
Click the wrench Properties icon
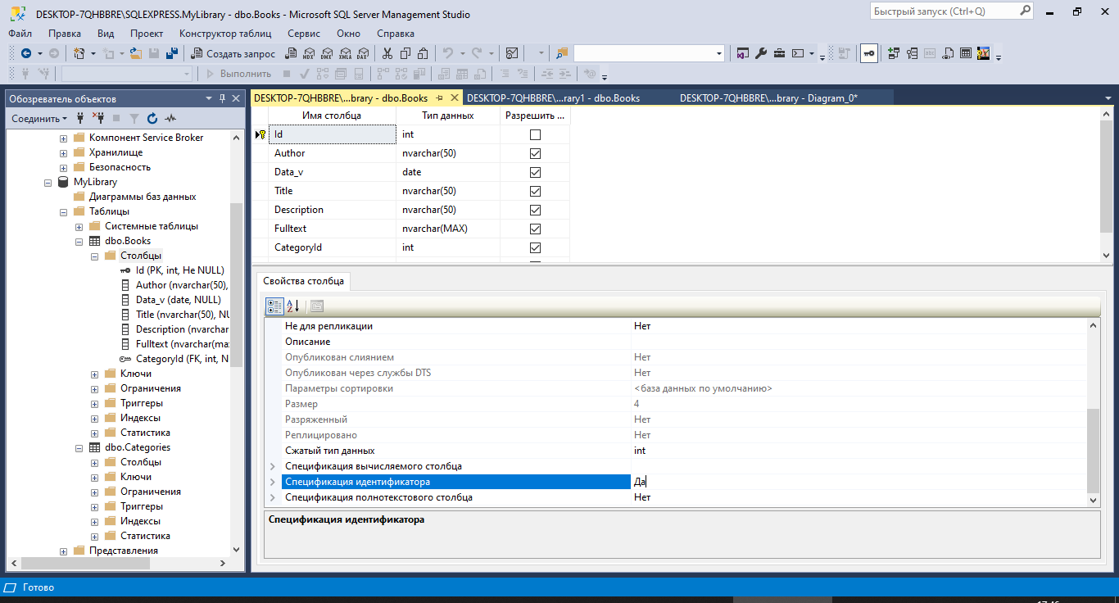760,53
